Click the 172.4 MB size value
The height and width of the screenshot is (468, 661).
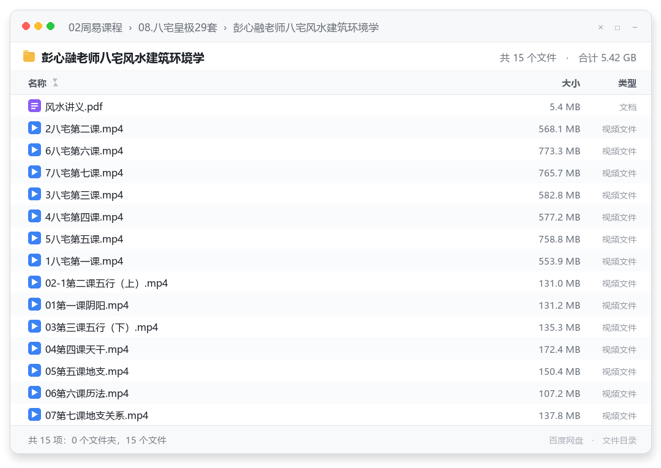[x=559, y=349]
